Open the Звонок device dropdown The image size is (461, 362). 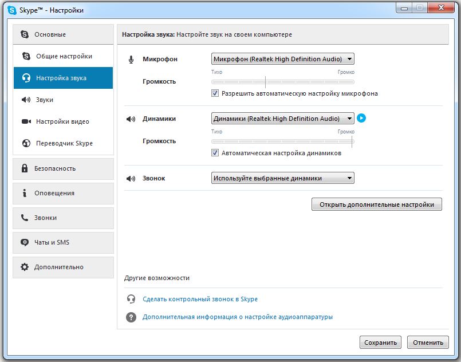[282, 178]
